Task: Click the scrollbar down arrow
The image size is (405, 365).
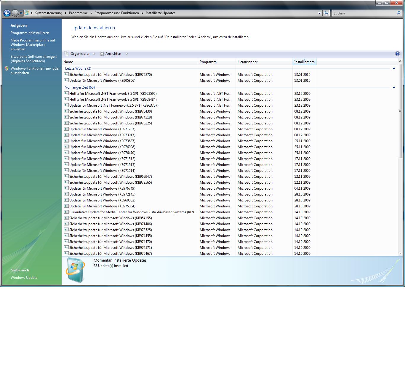Action: [x=400, y=253]
